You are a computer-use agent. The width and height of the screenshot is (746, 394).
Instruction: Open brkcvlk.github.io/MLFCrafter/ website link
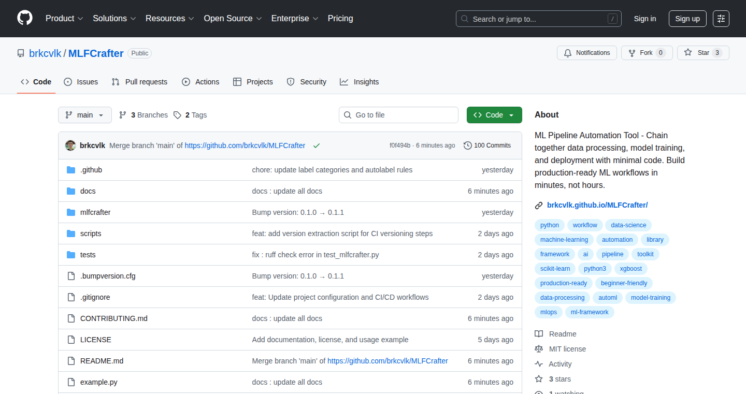597,205
